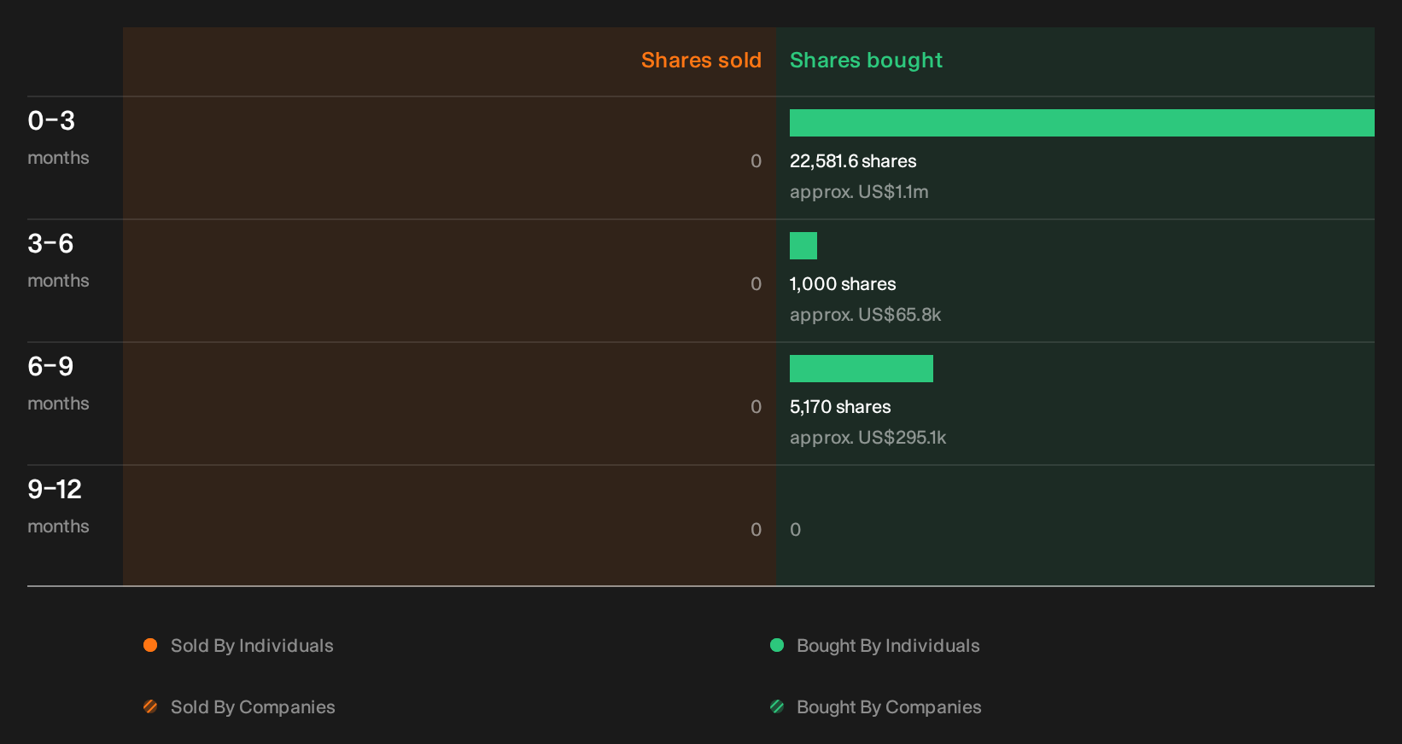Select the 9-12 months row label
The image size is (1402, 744).
click(58, 506)
